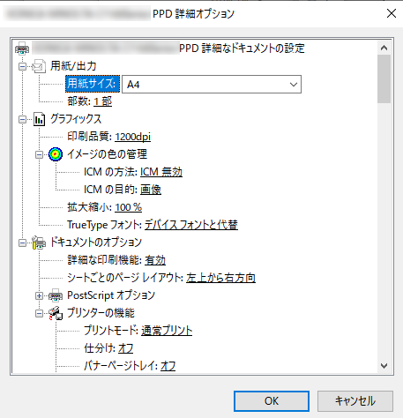Screen dimensions: 403x418
Task: Click the scrollbar down arrow
Action: [384, 366]
